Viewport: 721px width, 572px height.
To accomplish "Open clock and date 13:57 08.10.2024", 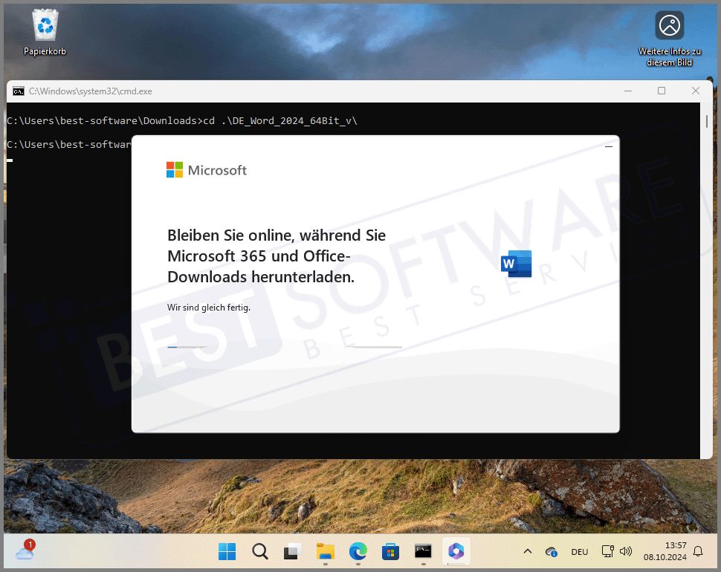I will tap(665, 551).
